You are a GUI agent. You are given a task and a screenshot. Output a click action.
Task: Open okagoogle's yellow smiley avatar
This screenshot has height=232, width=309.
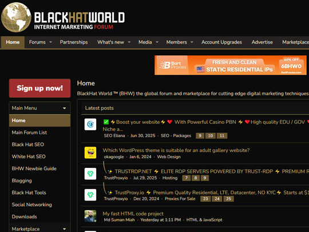90,152
